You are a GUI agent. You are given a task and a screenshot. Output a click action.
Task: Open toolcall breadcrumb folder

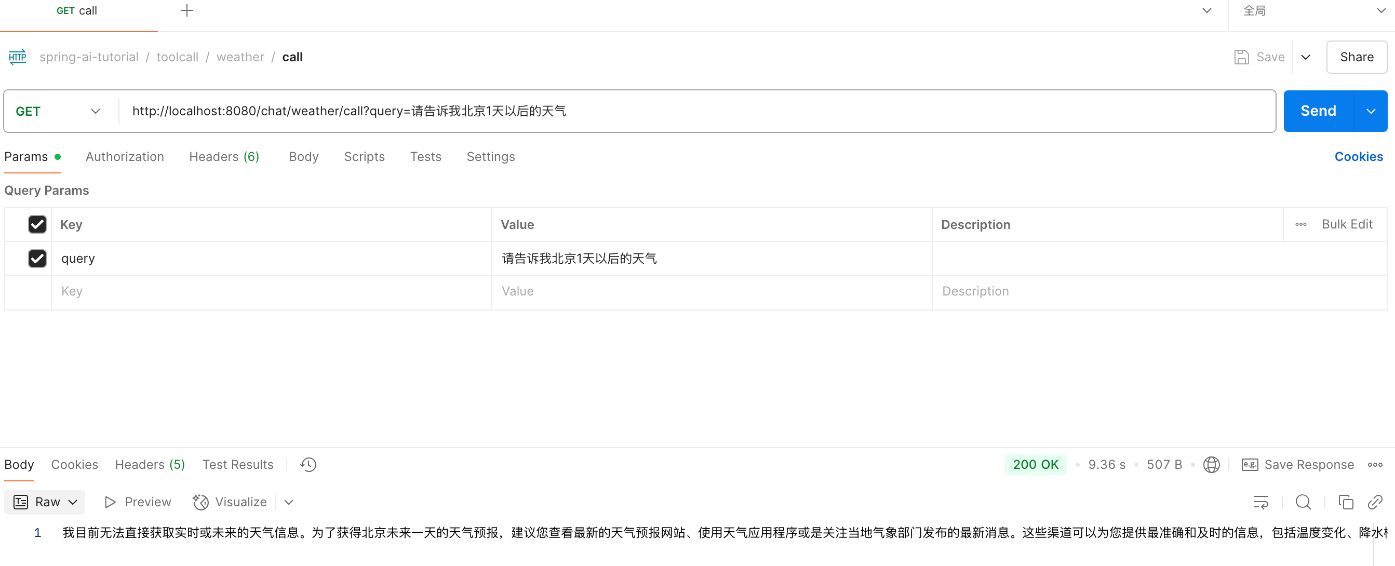pyautogui.click(x=177, y=57)
